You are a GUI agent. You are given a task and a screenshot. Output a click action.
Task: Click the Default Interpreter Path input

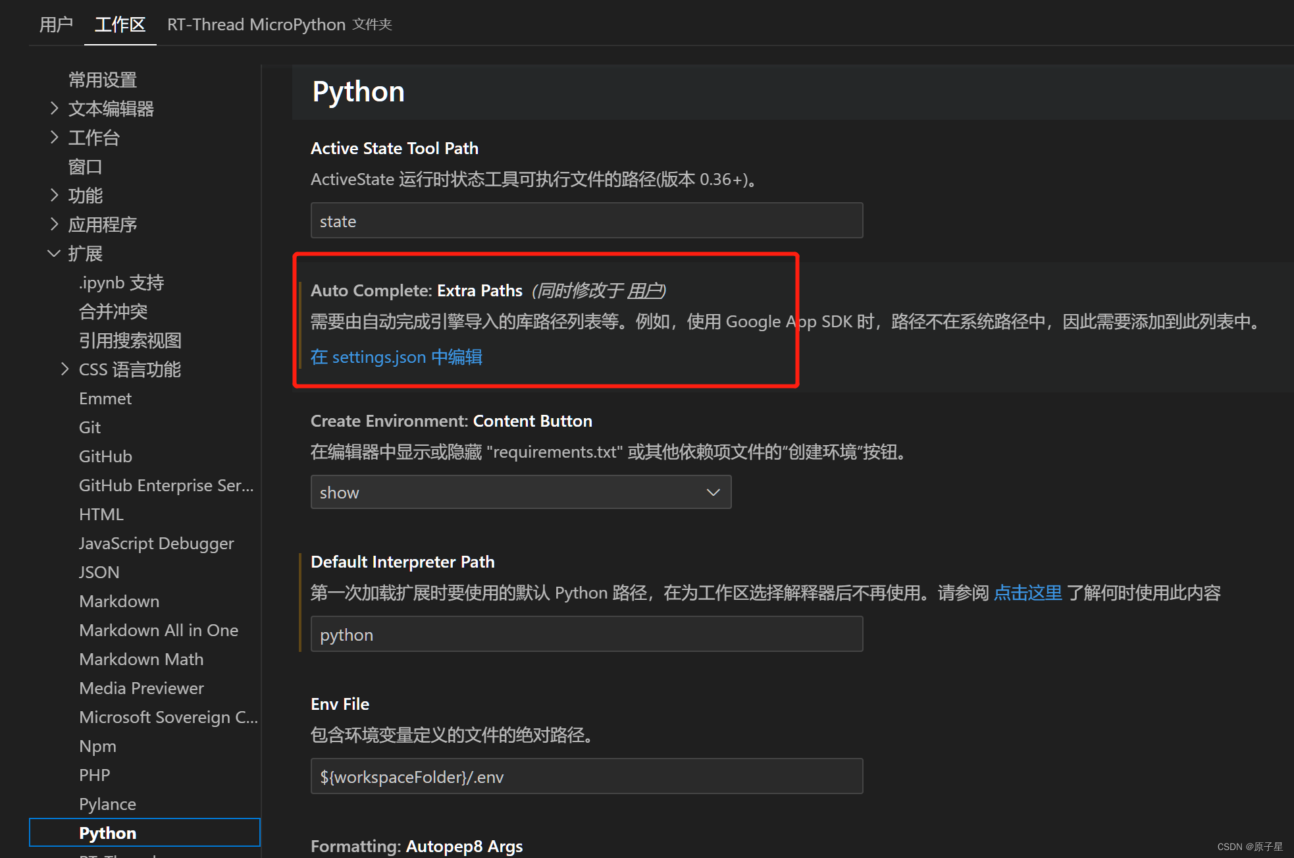point(586,635)
